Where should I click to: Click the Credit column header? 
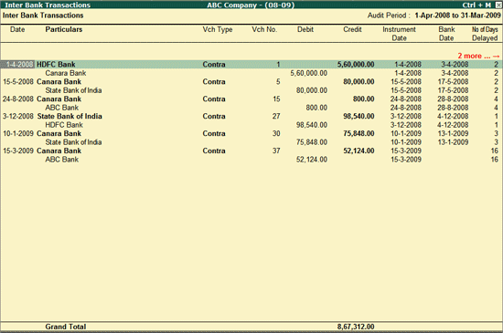click(x=352, y=29)
